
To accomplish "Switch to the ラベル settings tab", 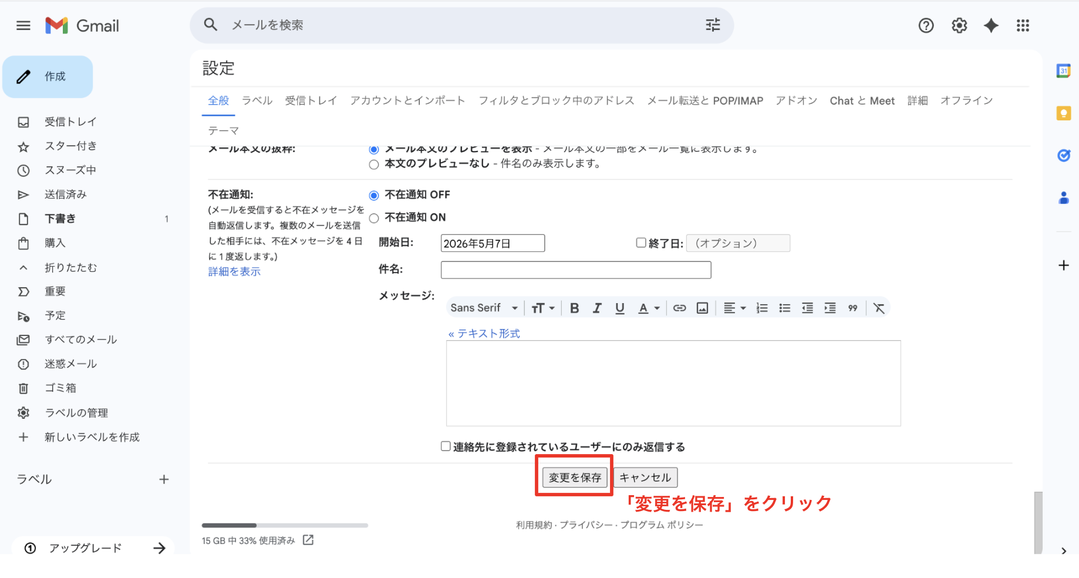I will pyautogui.click(x=257, y=100).
